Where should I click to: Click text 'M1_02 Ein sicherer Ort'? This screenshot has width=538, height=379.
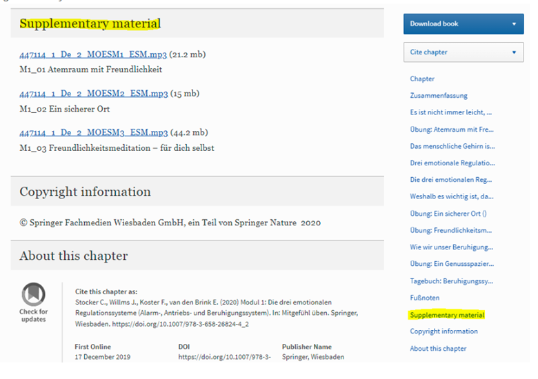tap(65, 109)
